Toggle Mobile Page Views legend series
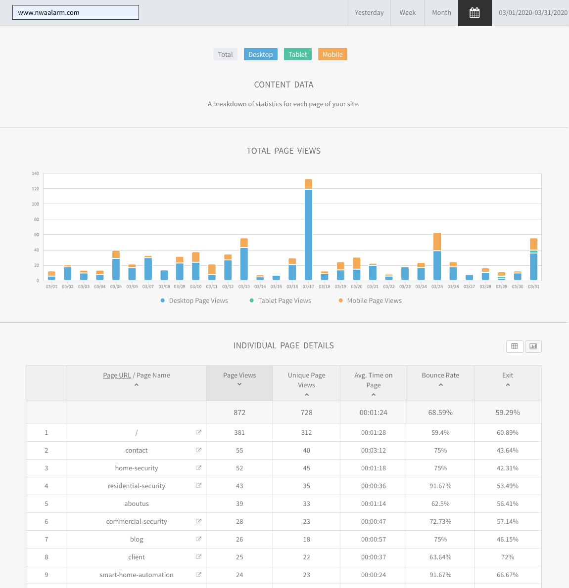 point(370,301)
